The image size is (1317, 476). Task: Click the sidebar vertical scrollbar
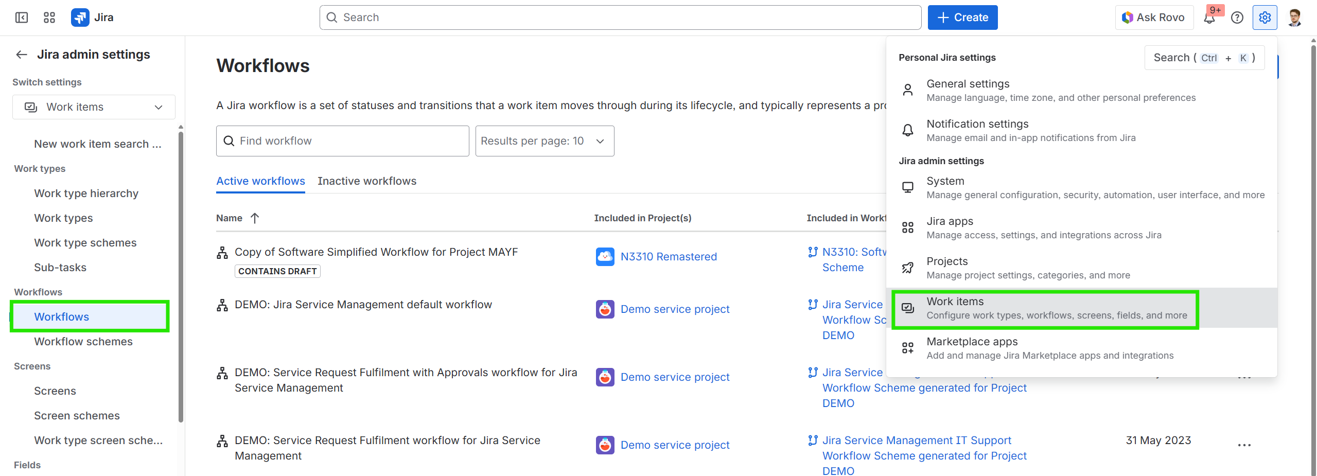(181, 278)
